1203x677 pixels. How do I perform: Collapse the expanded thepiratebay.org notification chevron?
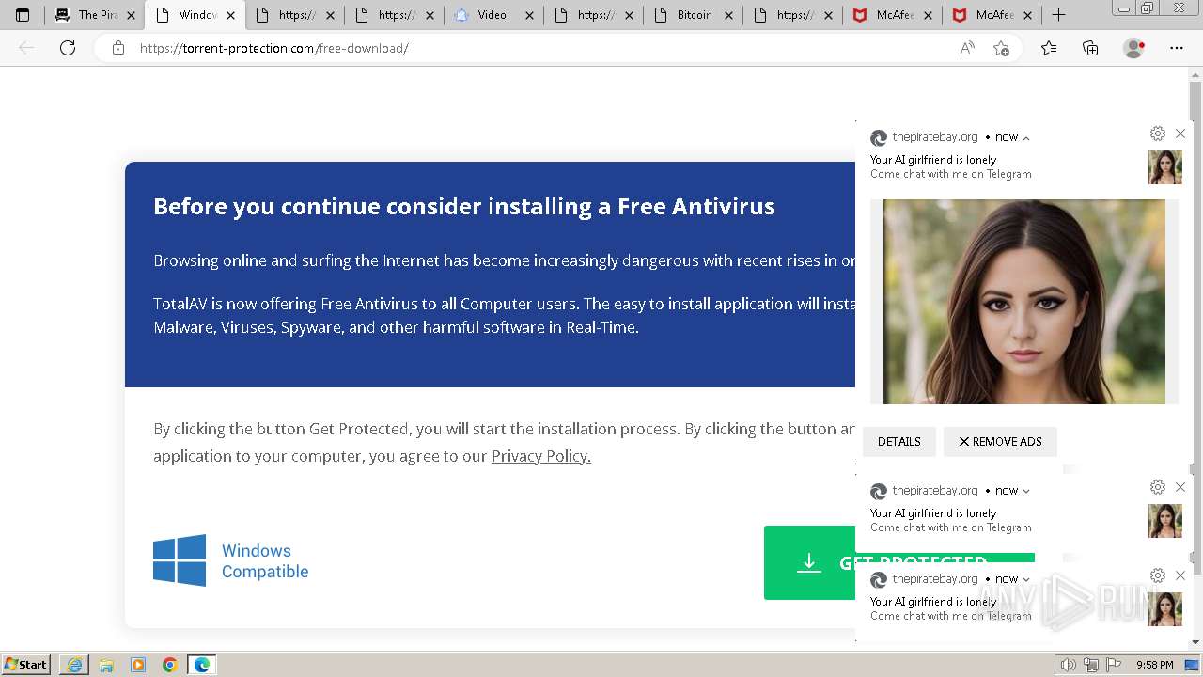(1026, 138)
